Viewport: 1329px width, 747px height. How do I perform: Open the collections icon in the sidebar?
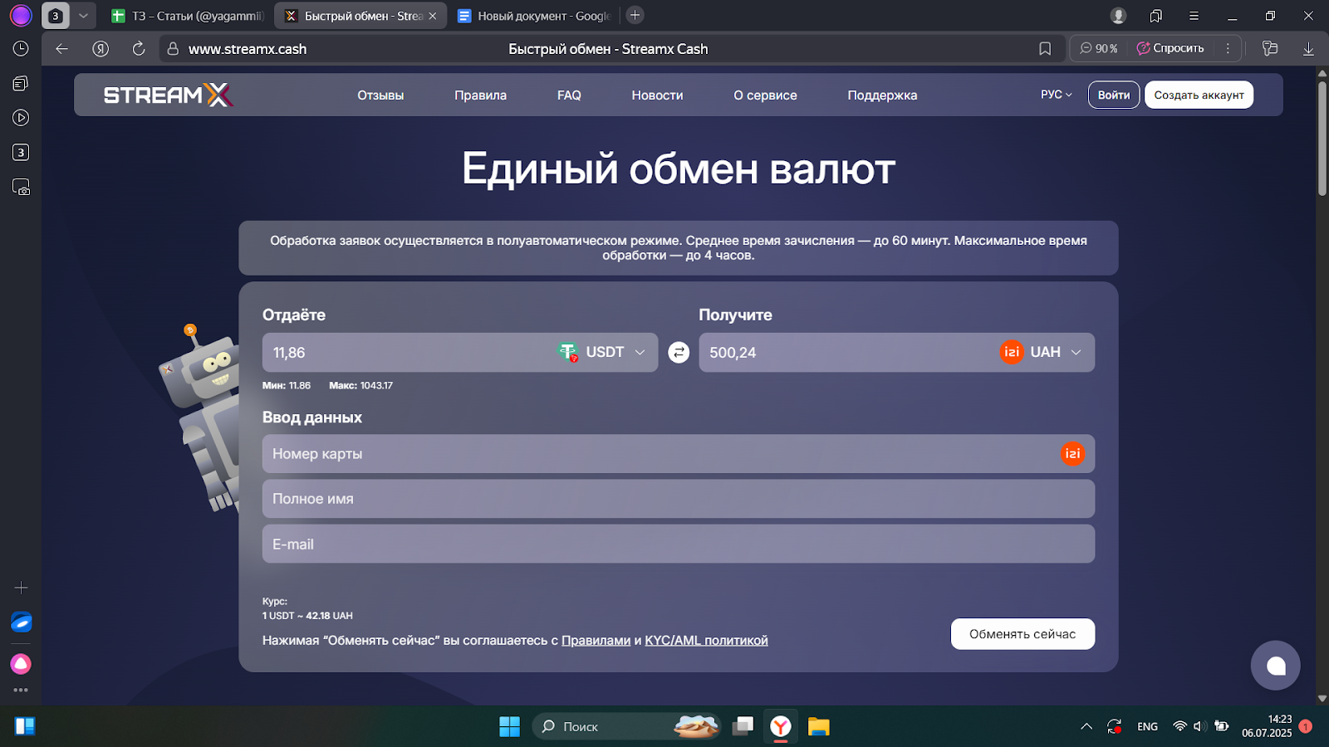tap(21, 83)
